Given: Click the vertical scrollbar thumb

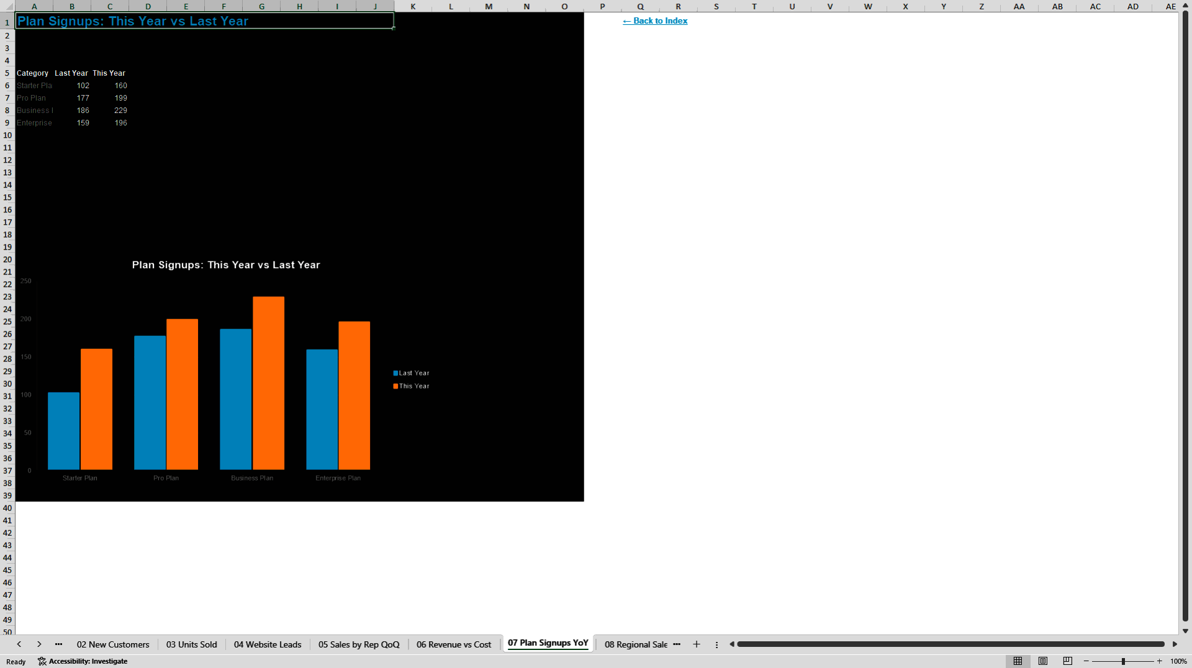Looking at the screenshot, I should pos(1185,315).
